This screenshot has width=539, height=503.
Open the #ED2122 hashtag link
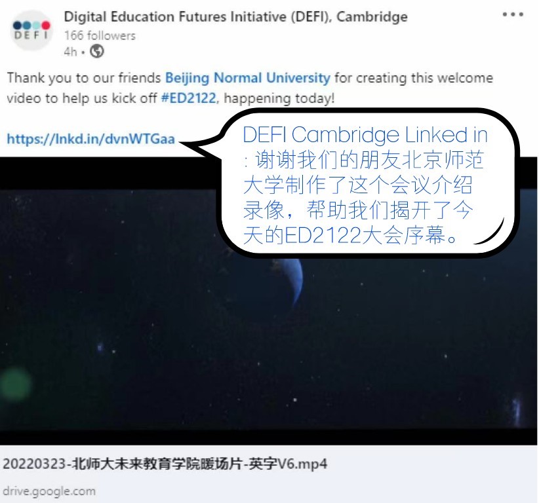189,98
